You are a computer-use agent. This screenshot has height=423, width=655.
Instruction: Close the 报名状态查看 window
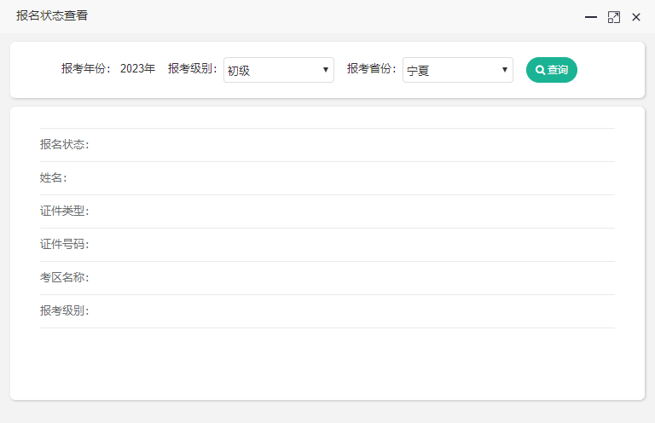coord(636,17)
